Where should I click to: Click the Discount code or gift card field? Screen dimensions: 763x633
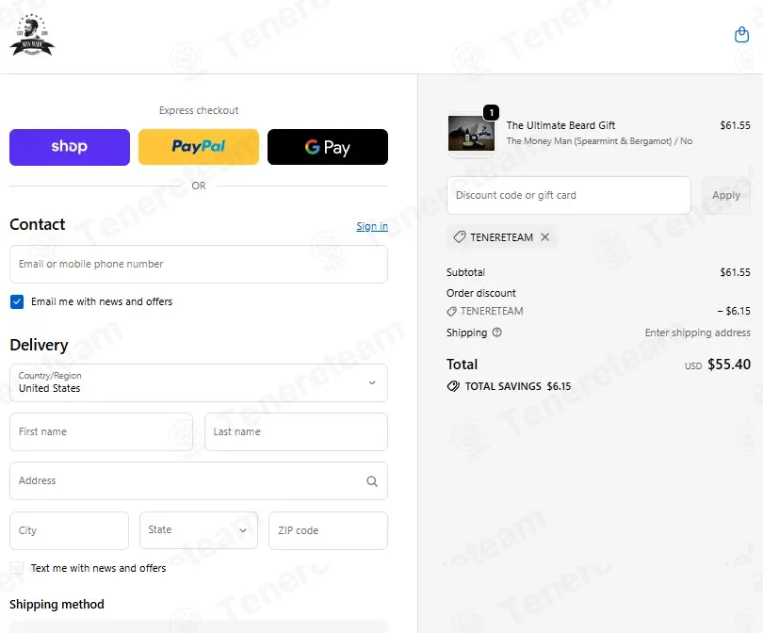tap(569, 195)
